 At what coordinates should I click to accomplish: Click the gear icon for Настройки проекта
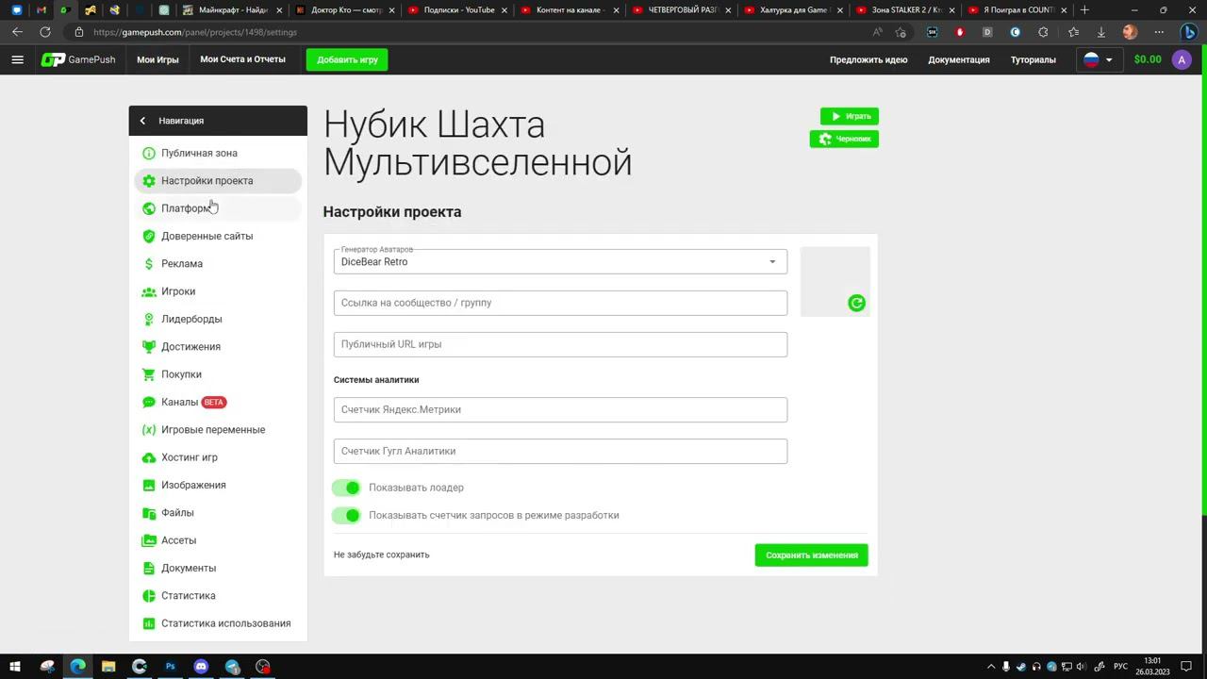coord(148,181)
